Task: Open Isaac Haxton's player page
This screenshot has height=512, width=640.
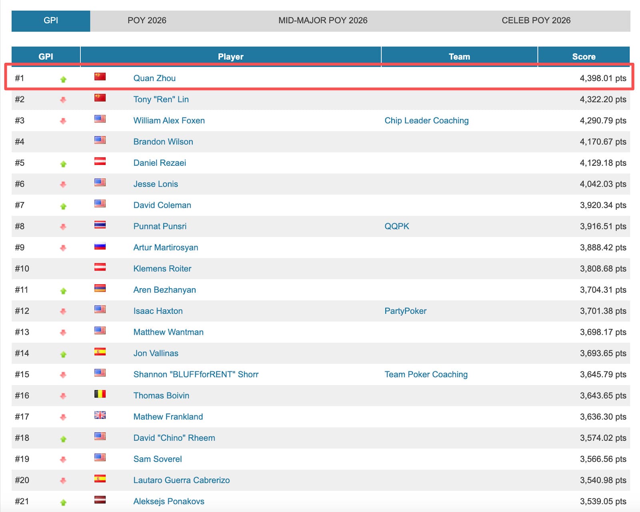Action: 158,311
